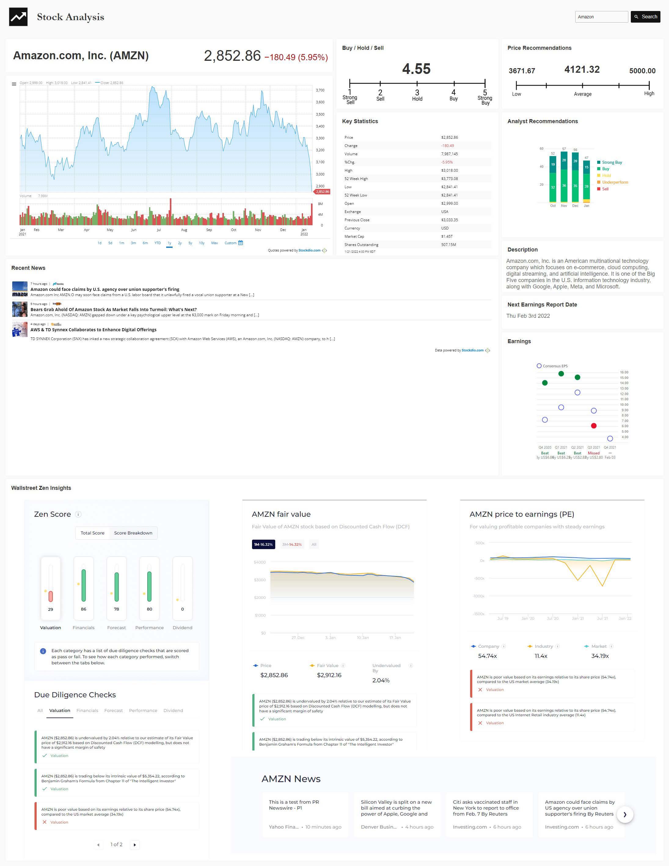Click info icon beside Undervalued By
The height and width of the screenshot is (866, 669).
411,665
